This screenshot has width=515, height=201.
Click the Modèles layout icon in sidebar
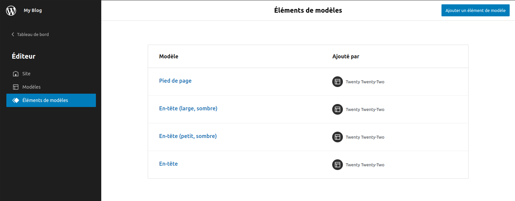[15, 87]
